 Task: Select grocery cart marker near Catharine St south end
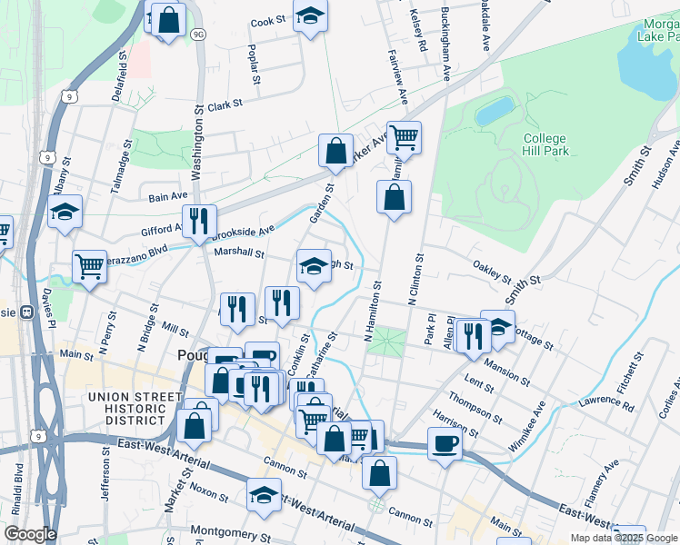tap(313, 422)
